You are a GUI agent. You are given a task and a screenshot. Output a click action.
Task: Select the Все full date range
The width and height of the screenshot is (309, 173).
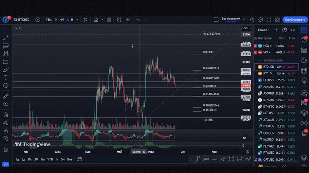(70, 159)
